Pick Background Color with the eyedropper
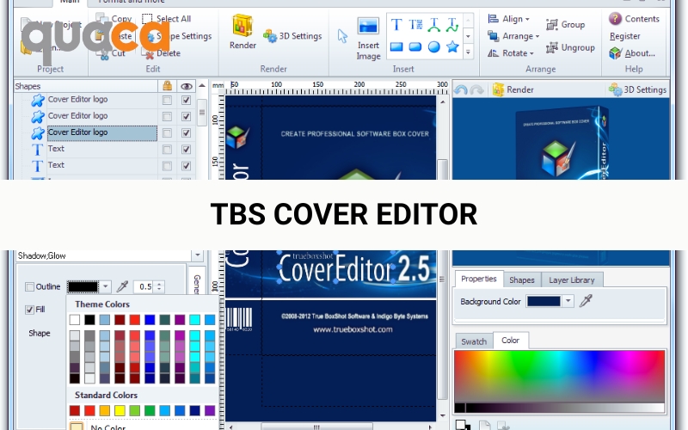This screenshot has width=688, height=430. click(x=586, y=301)
